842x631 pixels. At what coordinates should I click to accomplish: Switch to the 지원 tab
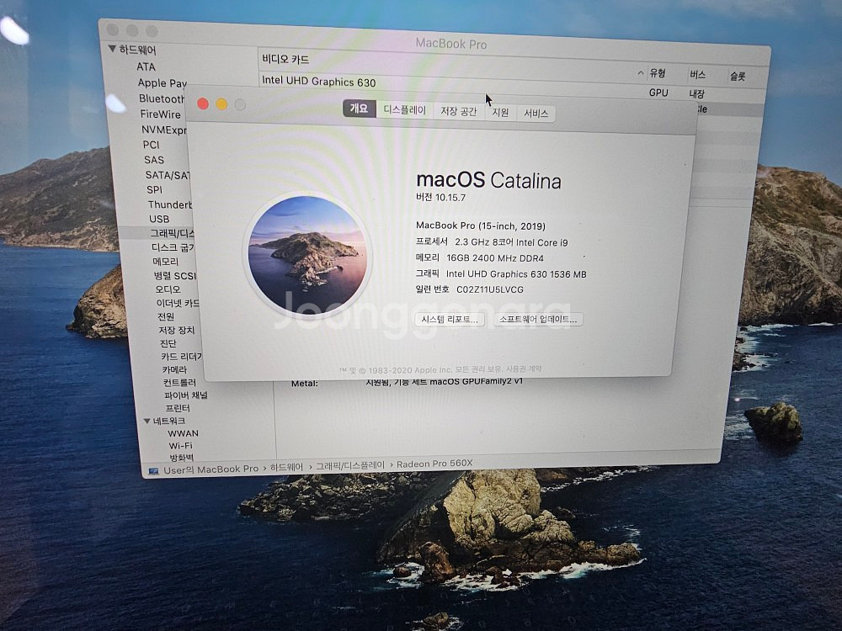[x=500, y=113]
